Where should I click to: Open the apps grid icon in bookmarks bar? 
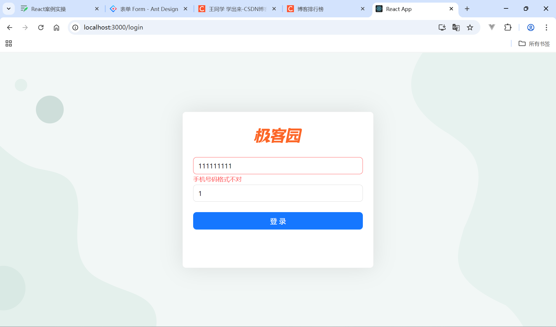pos(9,44)
